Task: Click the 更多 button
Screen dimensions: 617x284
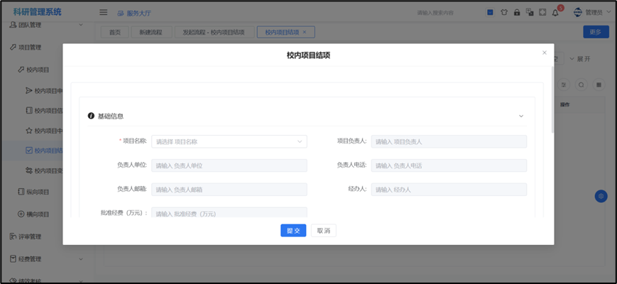Action: tap(595, 32)
